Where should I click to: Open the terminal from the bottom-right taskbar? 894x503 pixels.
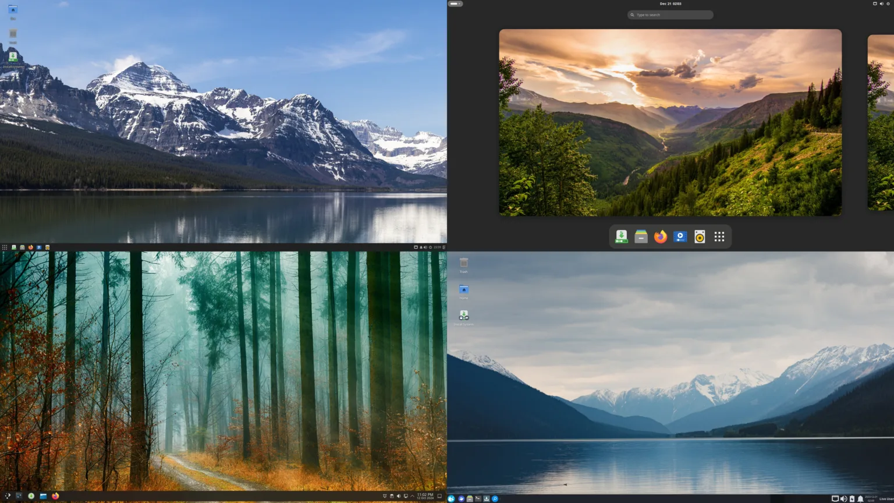pyautogui.click(x=478, y=498)
